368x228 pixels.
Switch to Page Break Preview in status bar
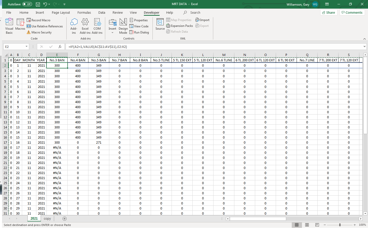tap(317, 225)
